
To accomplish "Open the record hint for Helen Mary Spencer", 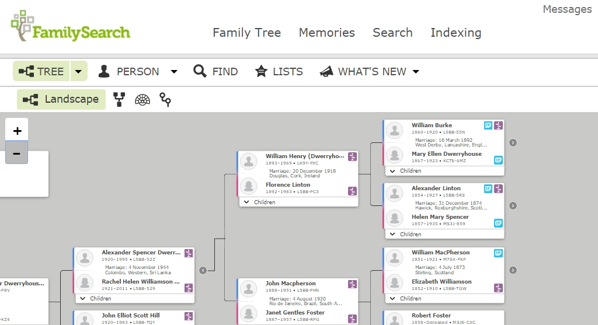I will point(498,223).
